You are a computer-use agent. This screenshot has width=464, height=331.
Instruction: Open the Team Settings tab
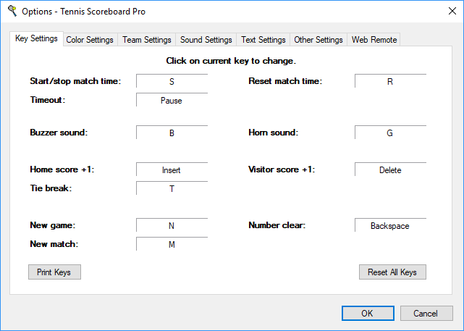click(147, 40)
